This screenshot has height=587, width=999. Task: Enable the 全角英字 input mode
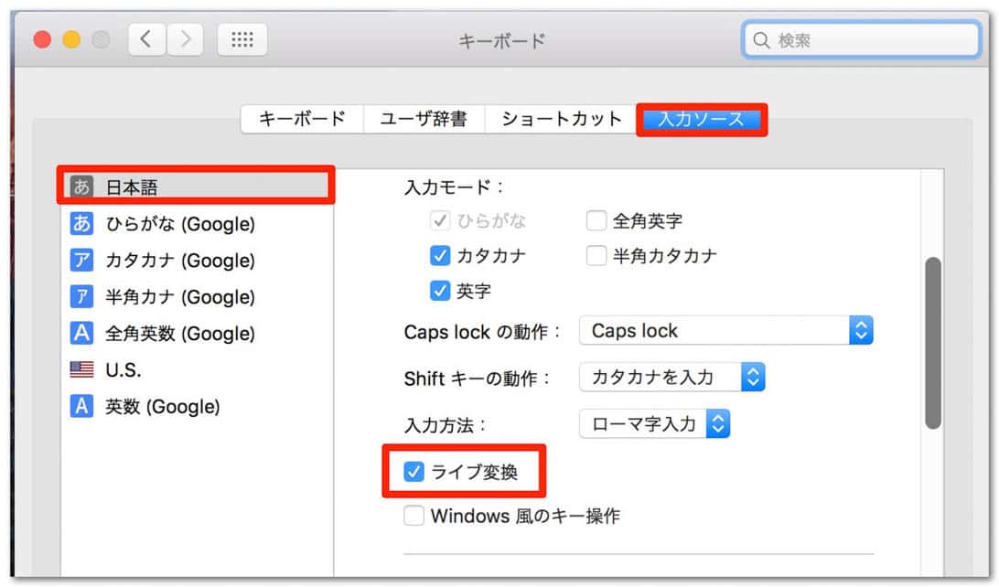(x=596, y=220)
